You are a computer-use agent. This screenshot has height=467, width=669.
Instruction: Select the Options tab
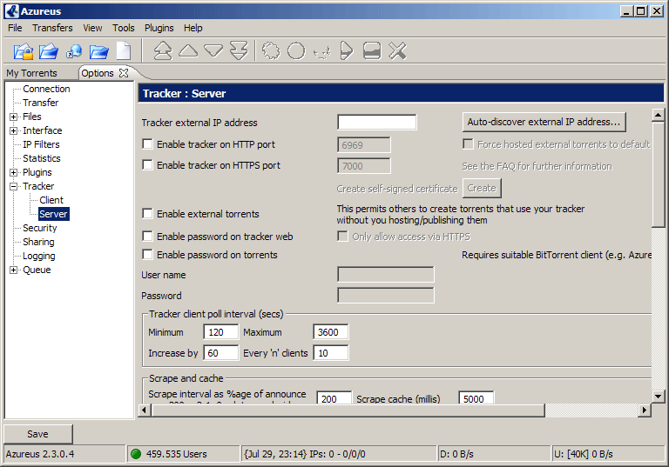click(98, 73)
